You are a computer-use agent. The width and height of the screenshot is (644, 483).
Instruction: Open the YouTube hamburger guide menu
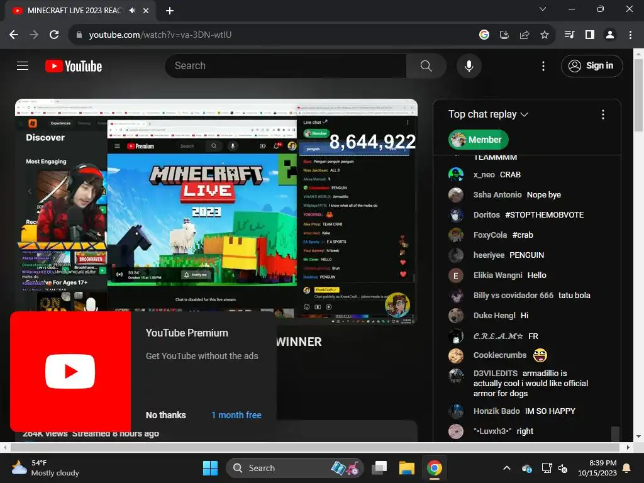23,65
